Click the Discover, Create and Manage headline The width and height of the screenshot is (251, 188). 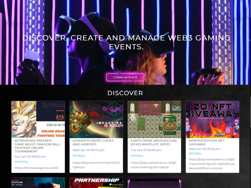click(126, 42)
